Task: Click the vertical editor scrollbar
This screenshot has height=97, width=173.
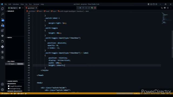Action: pyautogui.click(x=172, y=44)
